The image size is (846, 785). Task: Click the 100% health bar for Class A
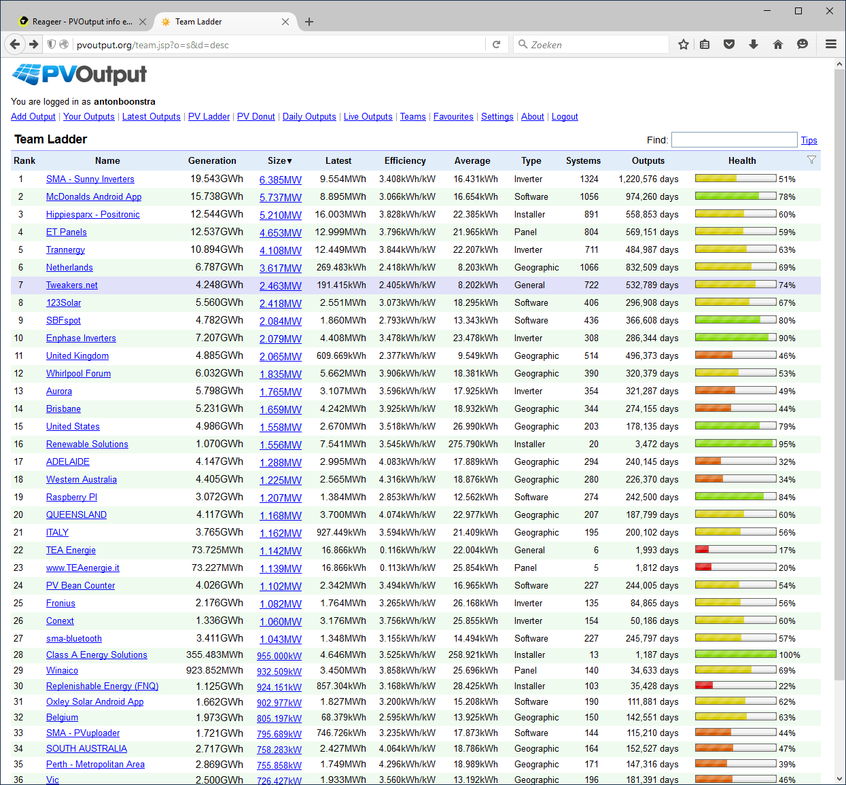pyautogui.click(x=736, y=654)
